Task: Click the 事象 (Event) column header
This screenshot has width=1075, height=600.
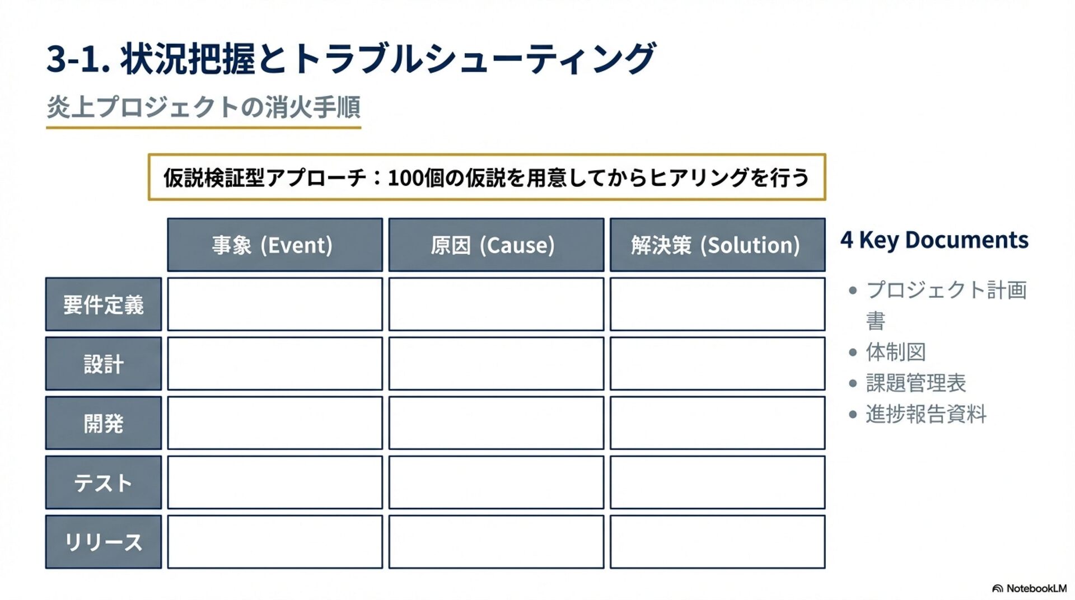Action: pos(274,245)
